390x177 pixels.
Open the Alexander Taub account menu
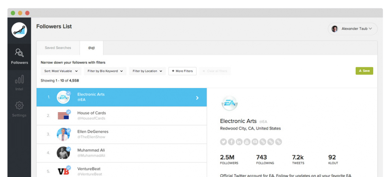point(353,29)
